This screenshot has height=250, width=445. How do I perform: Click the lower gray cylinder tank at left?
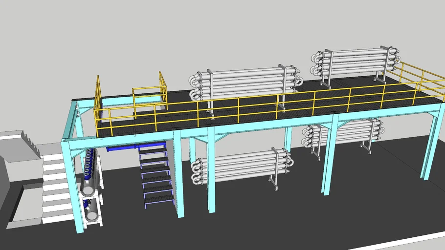point(92,211)
